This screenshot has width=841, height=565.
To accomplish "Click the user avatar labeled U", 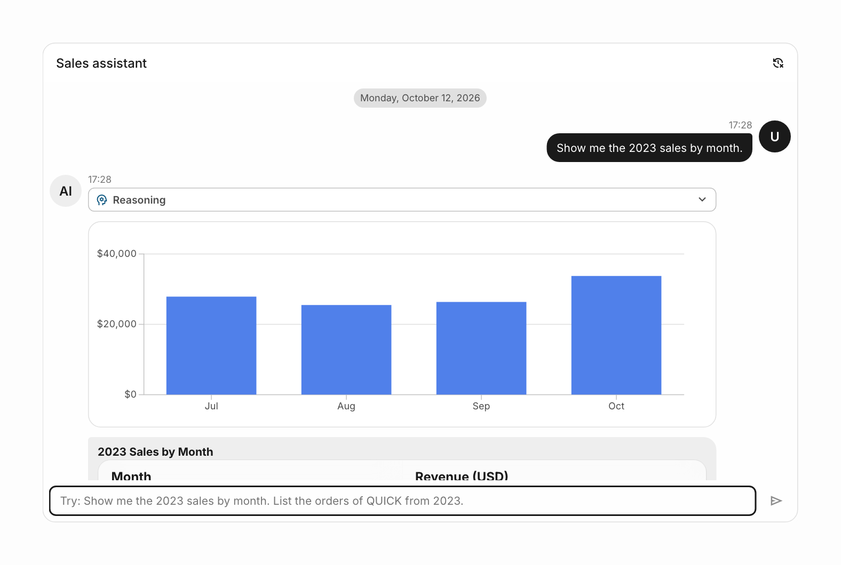I will (775, 136).
